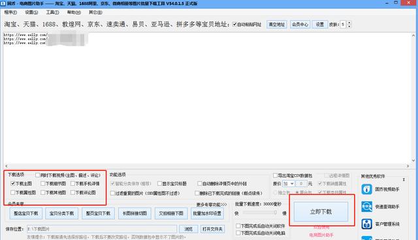Click the 清空地址 button

coord(277,25)
